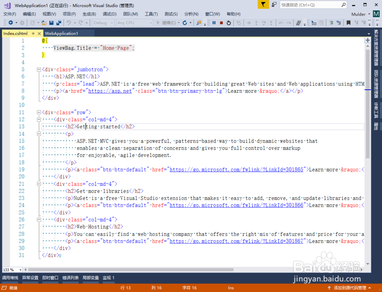Collapse the col-md-4 div on line 21

pos(39,184)
